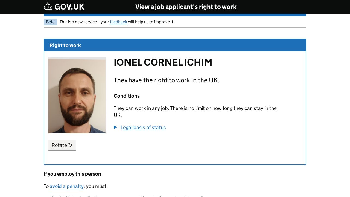
Task: Open the "View a job applicant's right to work" header title
Action: click(186, 7)
